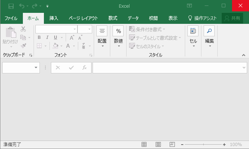249x149 pixels.
Task: Open the Redo history dropdown arrow
Action: tap(40, 6)
